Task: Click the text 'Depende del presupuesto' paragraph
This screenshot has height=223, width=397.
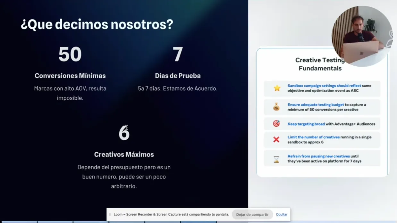Action: (x=124, y=177)
